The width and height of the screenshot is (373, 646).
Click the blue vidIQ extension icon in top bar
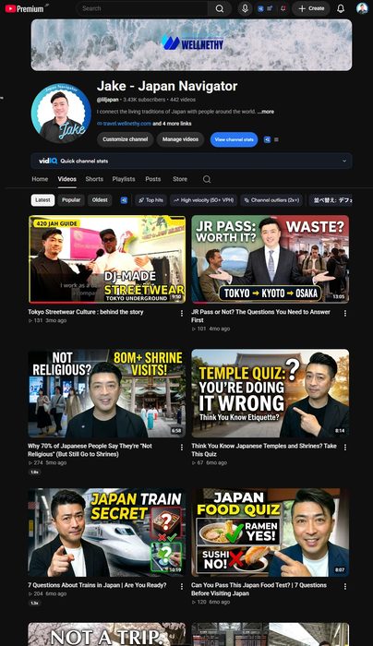(x=260, y=8)
